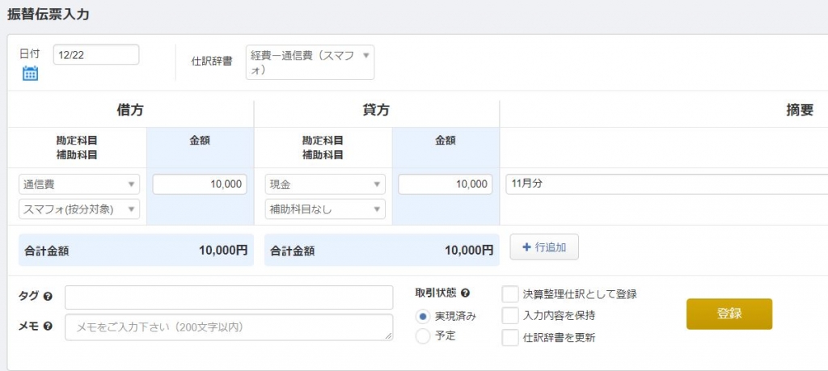Open the debit 通信費 account dropdown
This screenshot has width=828, height=371.
point(79,184)
